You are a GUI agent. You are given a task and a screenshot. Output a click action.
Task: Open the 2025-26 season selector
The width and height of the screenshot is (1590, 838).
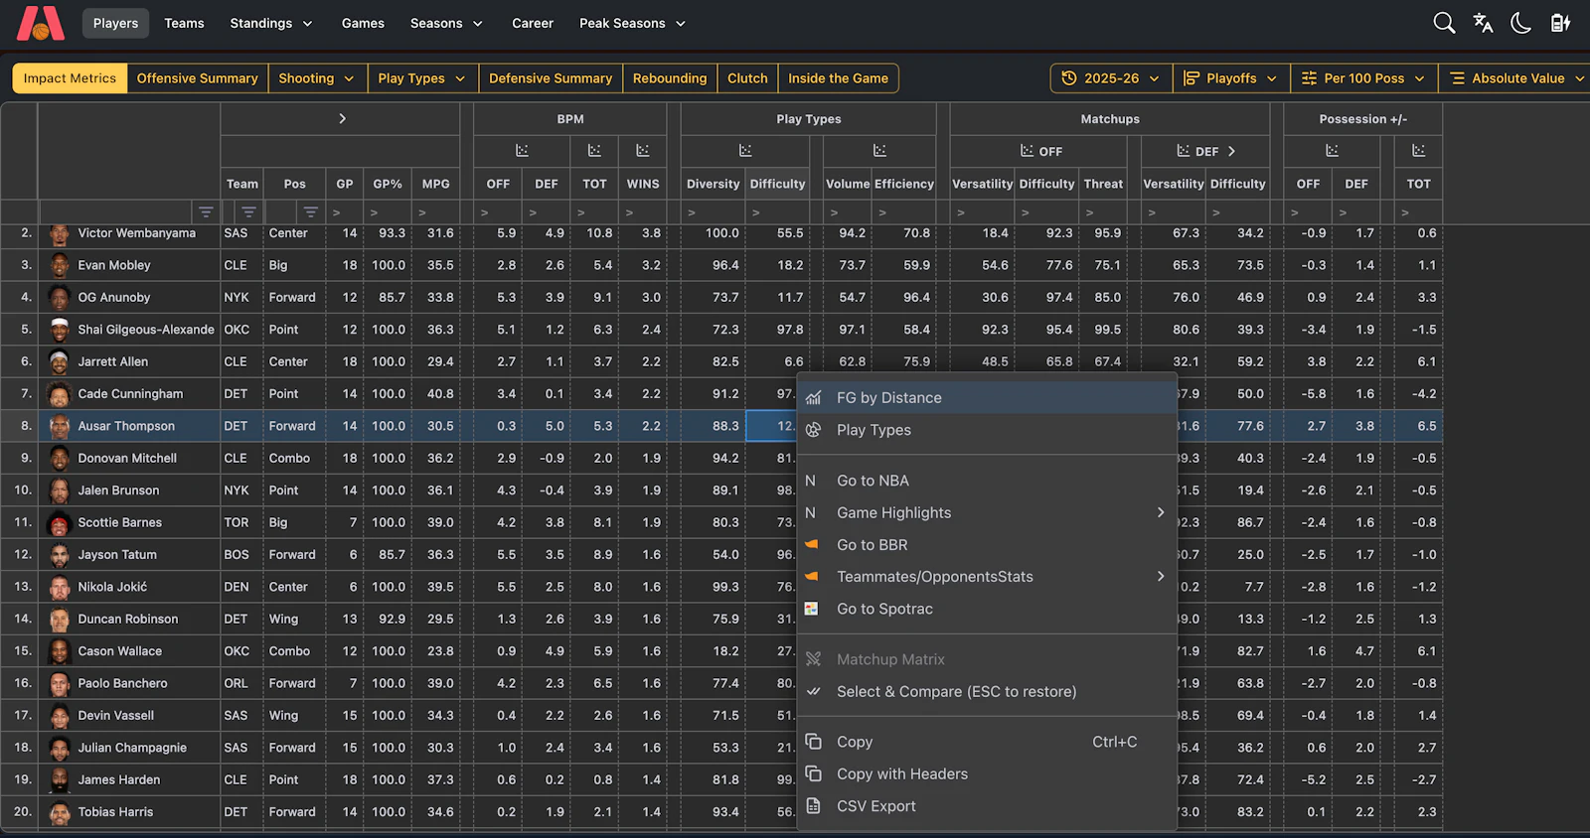pos(1111,78)
